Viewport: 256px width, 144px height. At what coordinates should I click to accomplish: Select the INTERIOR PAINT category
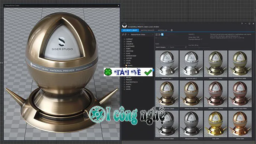click(131, 56)
